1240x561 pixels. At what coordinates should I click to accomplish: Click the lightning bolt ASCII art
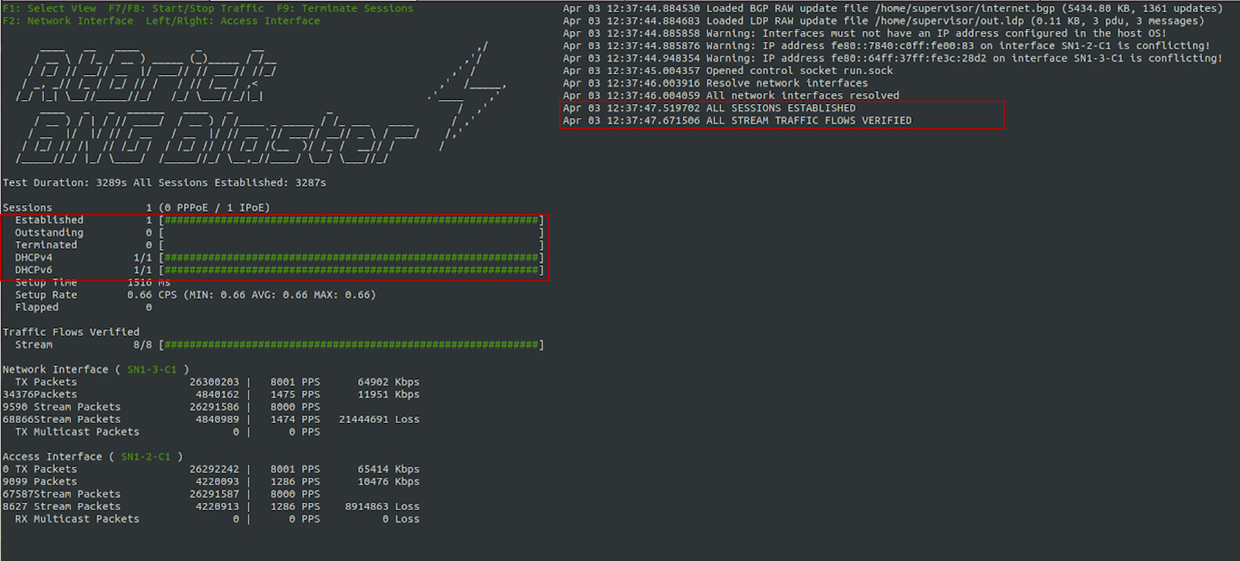pos(468,96)
